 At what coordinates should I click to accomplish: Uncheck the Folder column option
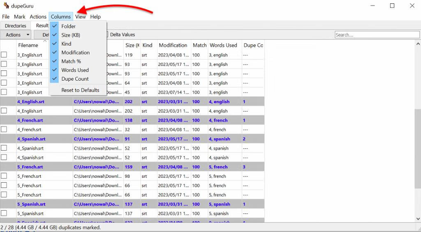click(x=78, y=26)
